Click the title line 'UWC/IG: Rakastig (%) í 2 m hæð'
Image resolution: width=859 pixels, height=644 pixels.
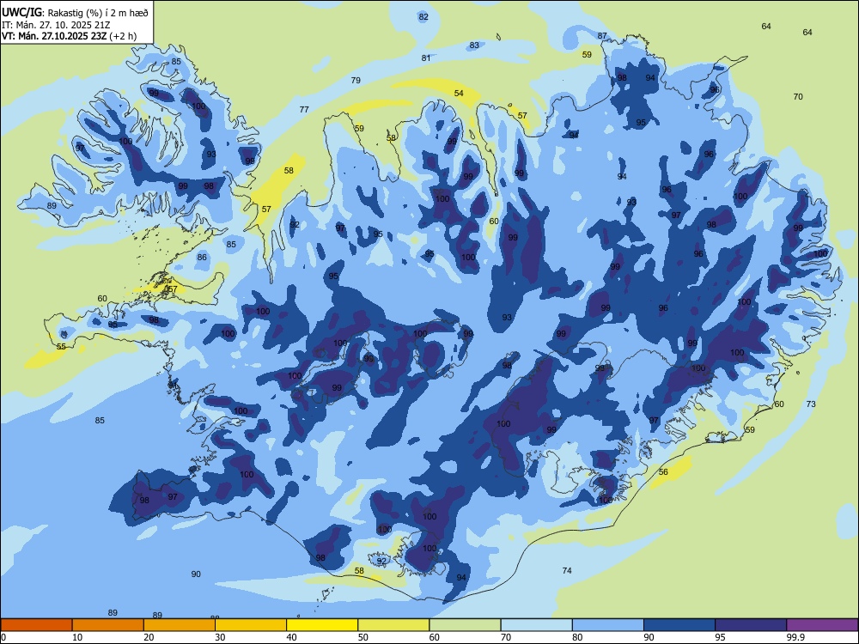pyautogui.click(x=75, y=13)
